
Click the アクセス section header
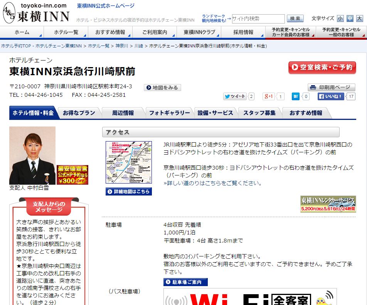(221, 132)
